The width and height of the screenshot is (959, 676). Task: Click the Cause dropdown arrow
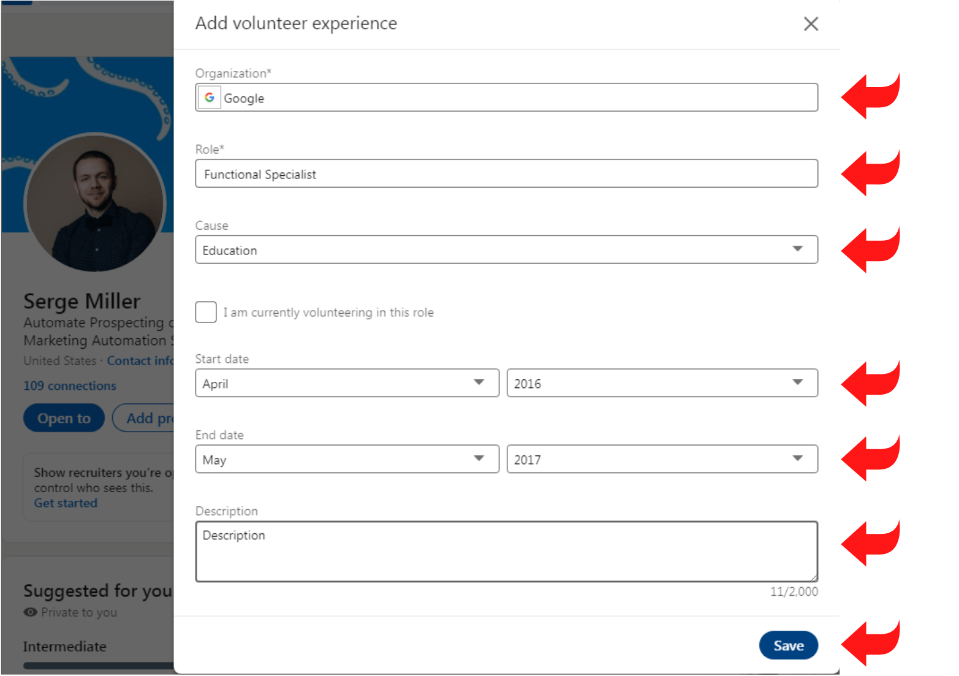[x=797, y=249]
